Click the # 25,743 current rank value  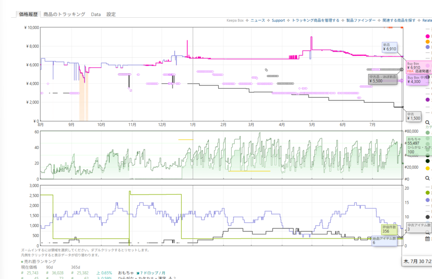30,273
